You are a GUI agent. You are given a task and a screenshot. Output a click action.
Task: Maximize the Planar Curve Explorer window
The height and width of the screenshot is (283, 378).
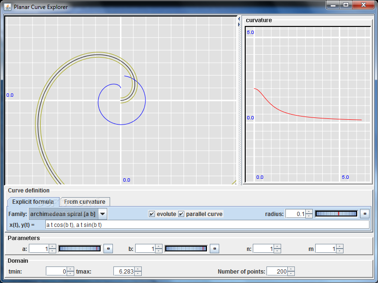[x=346, y=5]
